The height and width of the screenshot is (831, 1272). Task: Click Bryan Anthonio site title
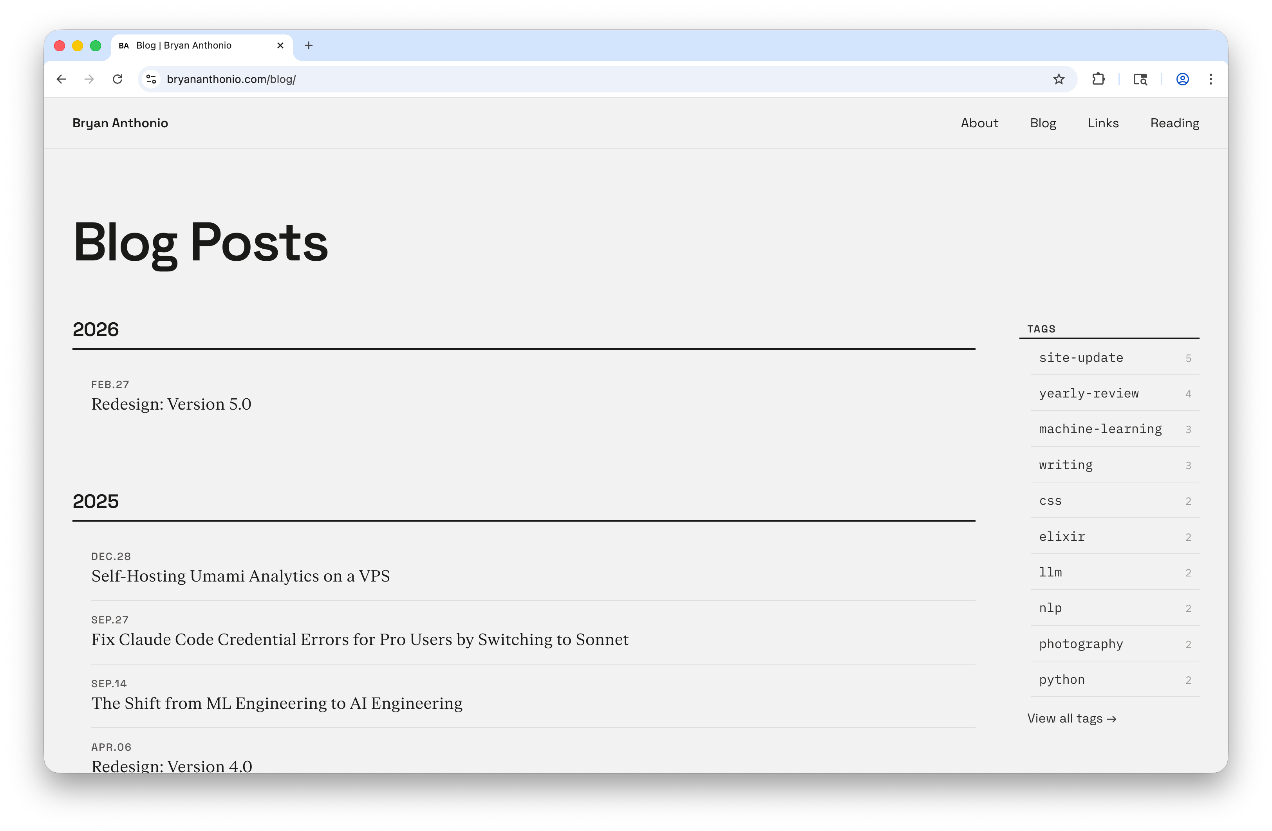click(120, 123)
